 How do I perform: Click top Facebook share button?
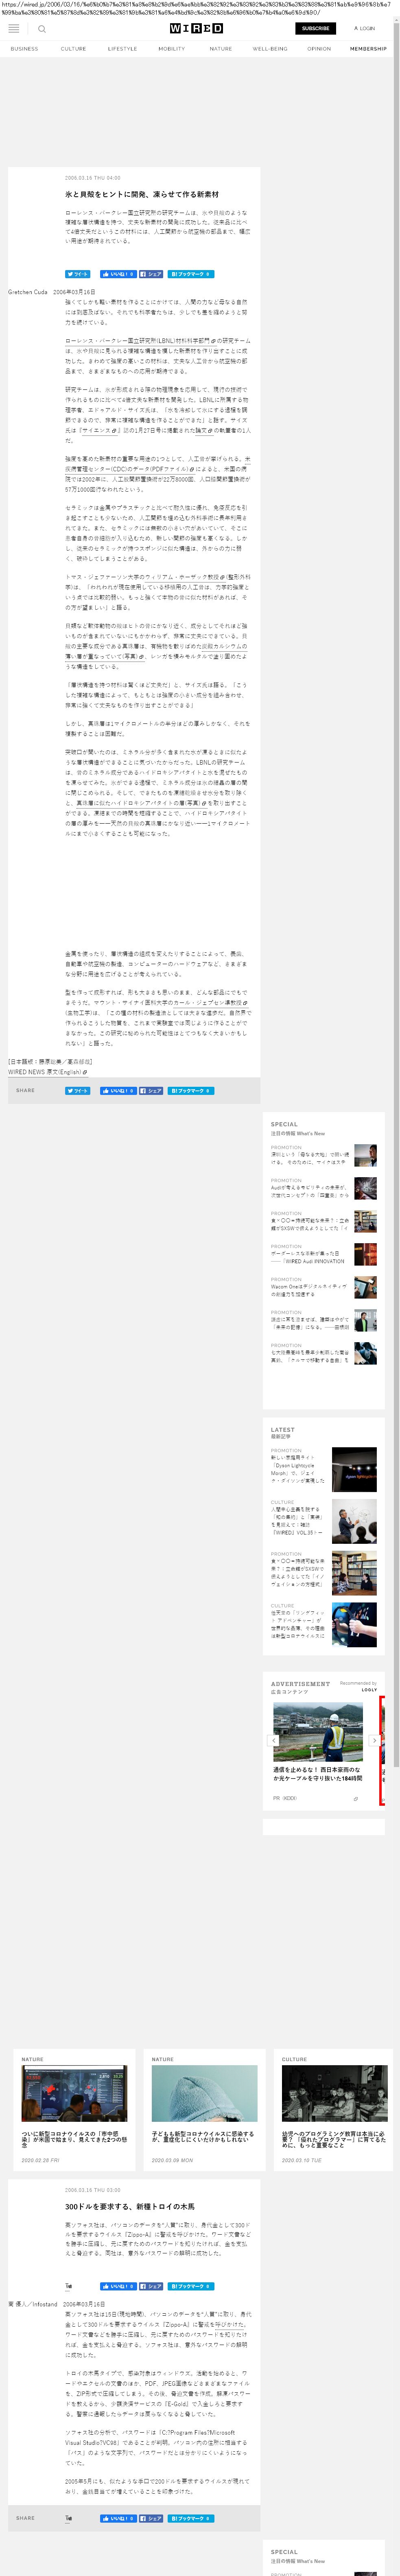click(151, 274)
